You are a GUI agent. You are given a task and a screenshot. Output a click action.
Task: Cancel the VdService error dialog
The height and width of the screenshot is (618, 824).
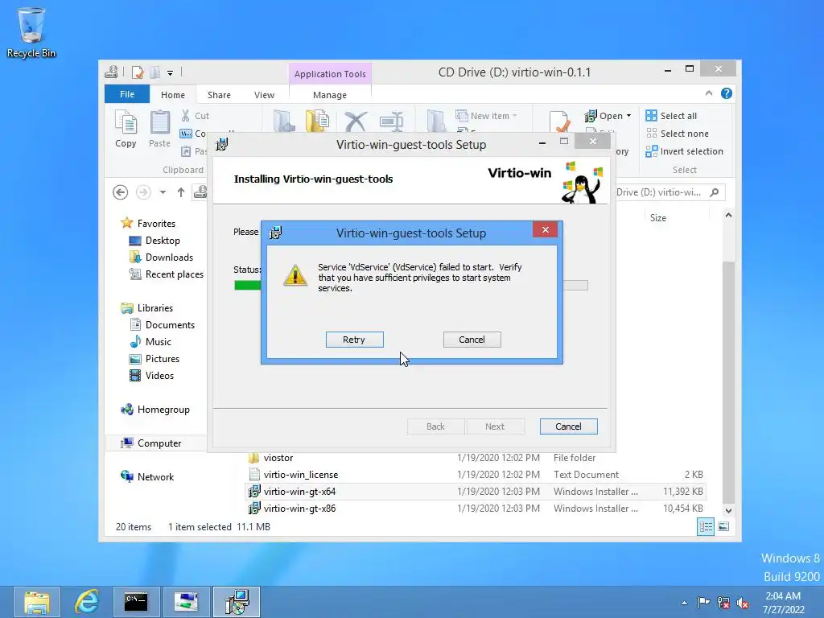(472, 340)
